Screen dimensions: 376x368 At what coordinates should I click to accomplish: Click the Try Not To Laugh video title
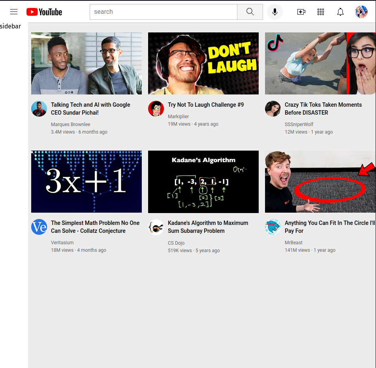click(206, 105)
